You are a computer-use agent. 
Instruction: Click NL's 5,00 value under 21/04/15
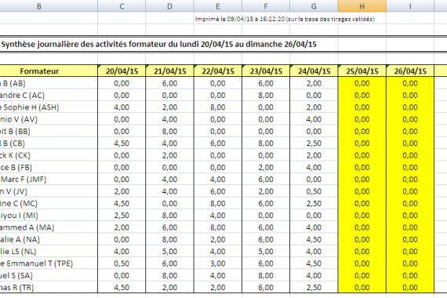169,252
